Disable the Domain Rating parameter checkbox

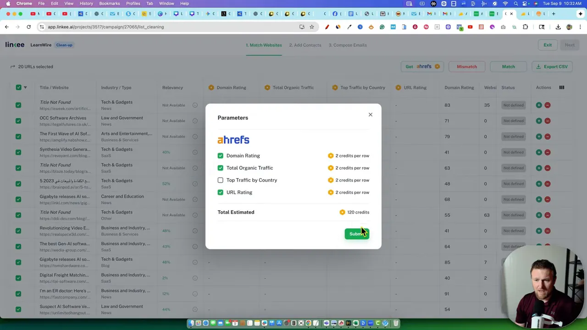coord(221,155)
